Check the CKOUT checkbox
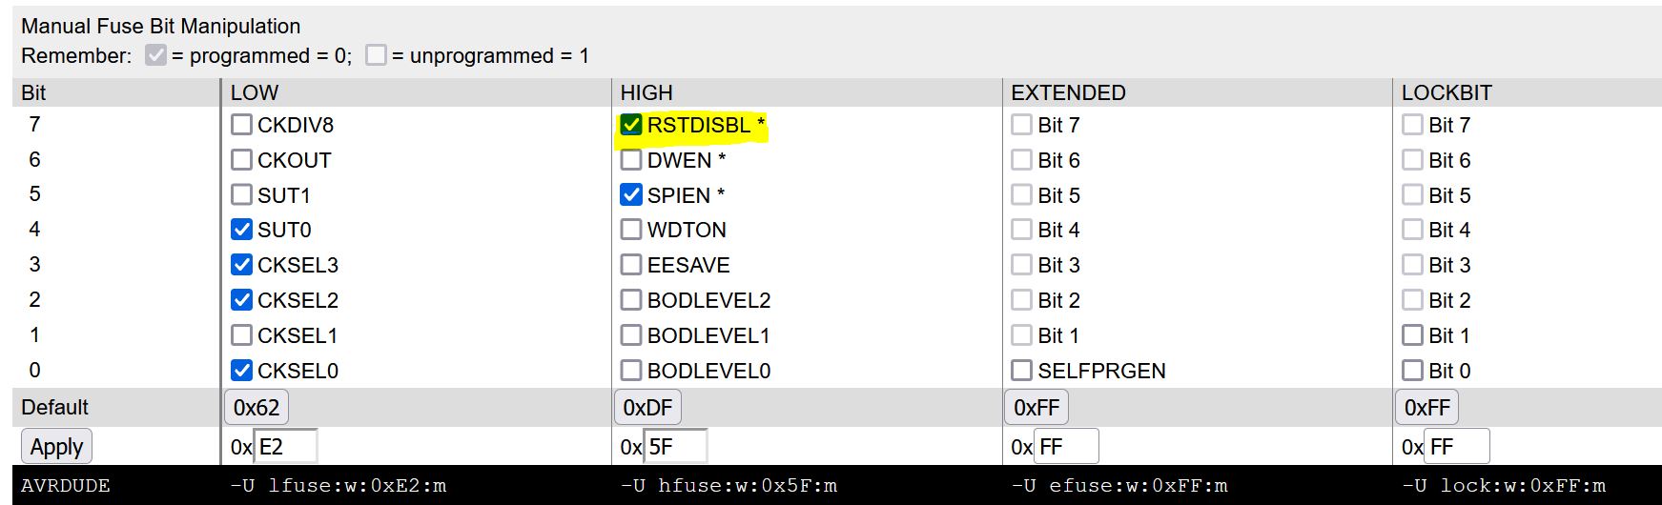Screen dimensions: 1662x505 pos(242,160)
